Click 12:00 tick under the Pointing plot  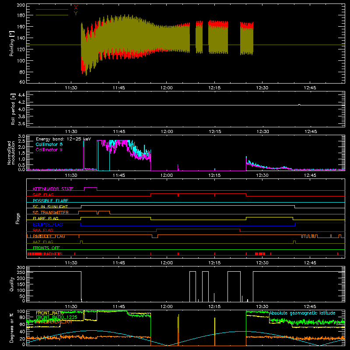167,88
